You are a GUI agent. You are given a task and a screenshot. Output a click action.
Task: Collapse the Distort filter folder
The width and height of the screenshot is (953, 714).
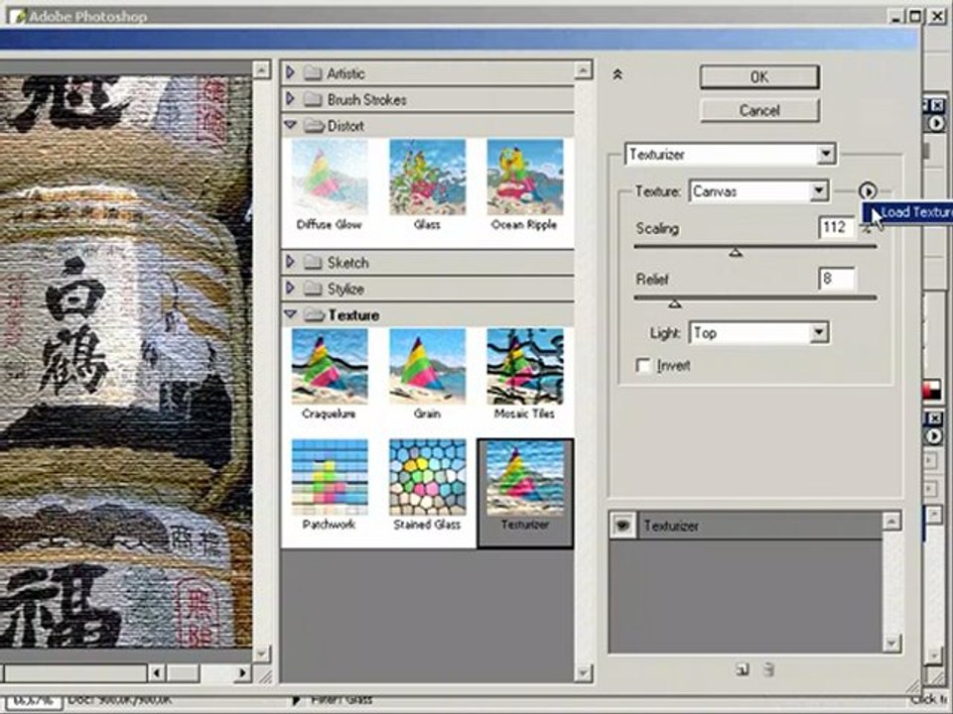290,125
